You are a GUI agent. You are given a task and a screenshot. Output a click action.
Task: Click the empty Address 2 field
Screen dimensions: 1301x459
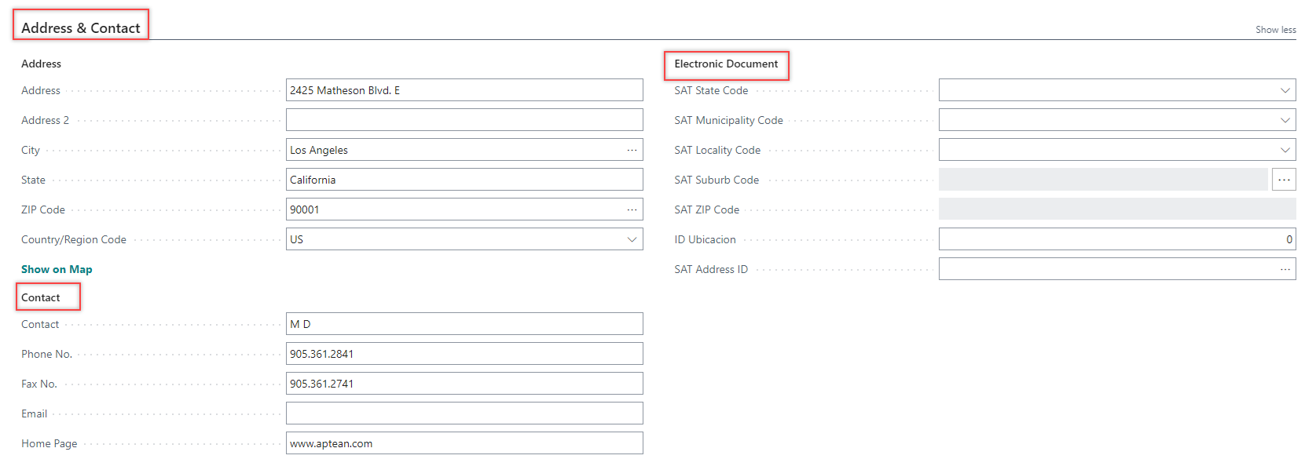(464, 120)
